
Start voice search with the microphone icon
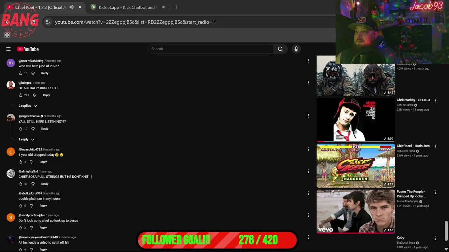296,49
